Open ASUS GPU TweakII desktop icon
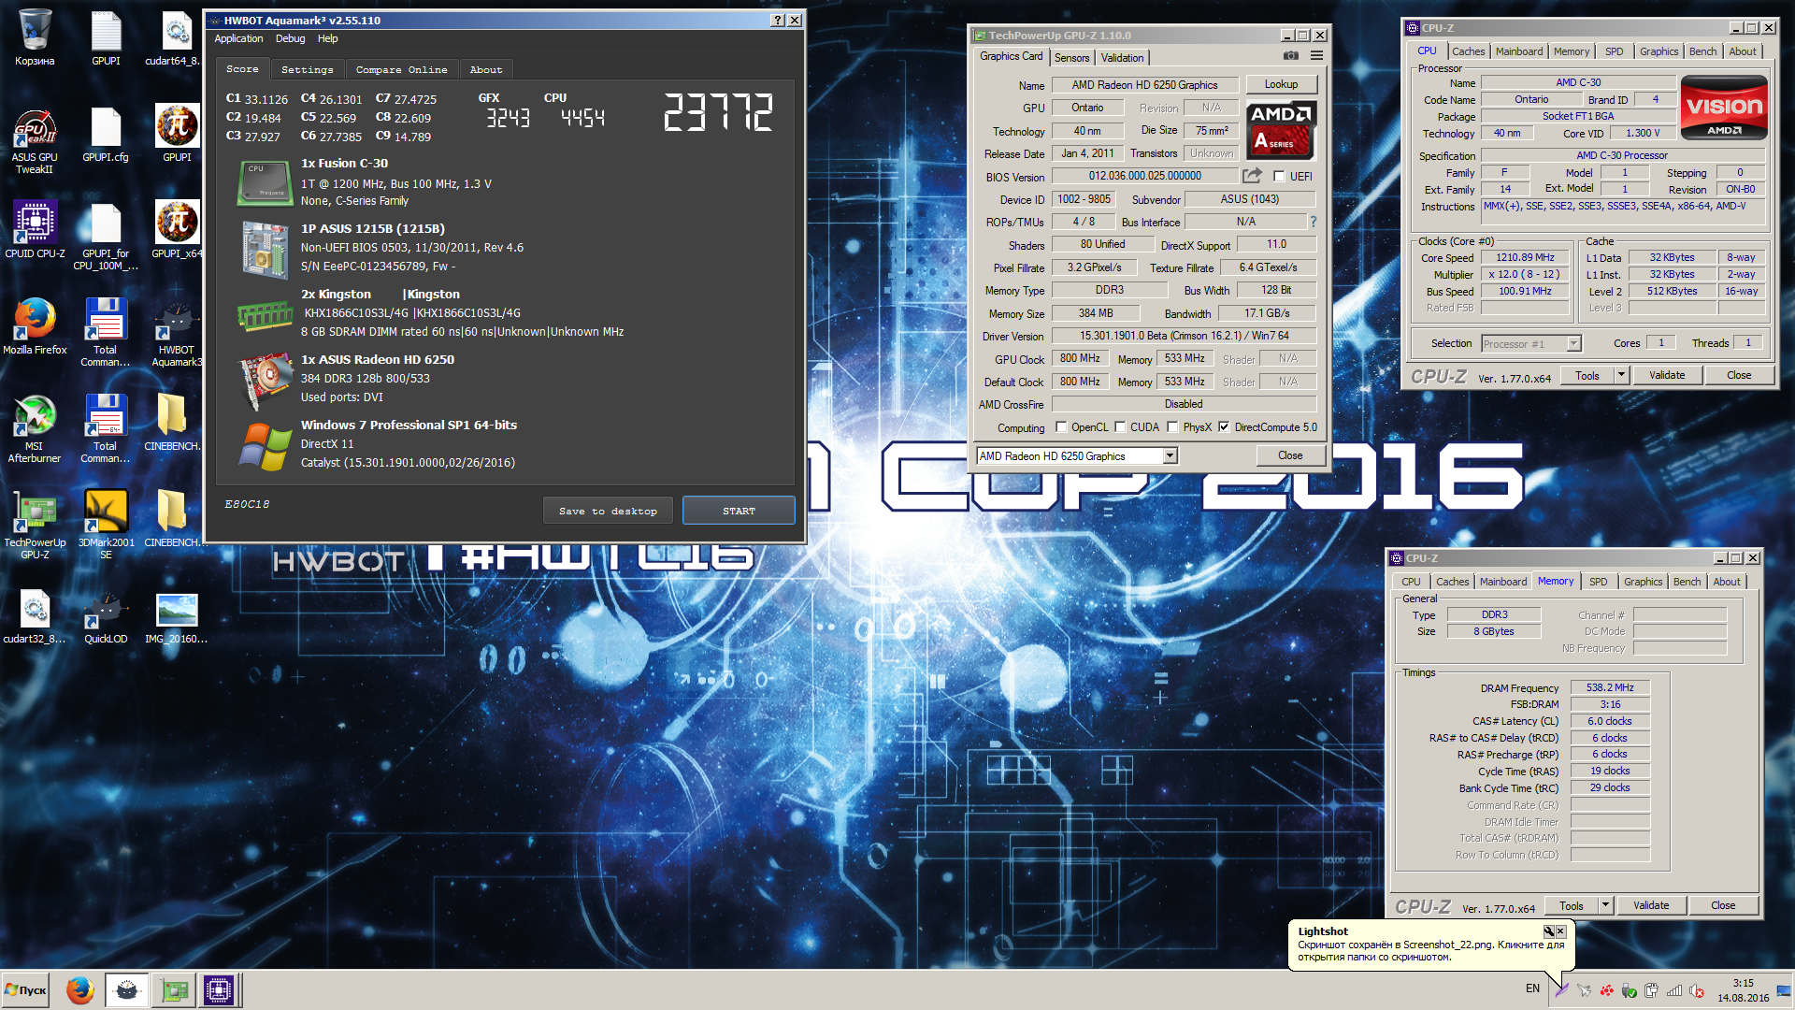This screenshot has width=1795, height=1010. tap(35, 142)
